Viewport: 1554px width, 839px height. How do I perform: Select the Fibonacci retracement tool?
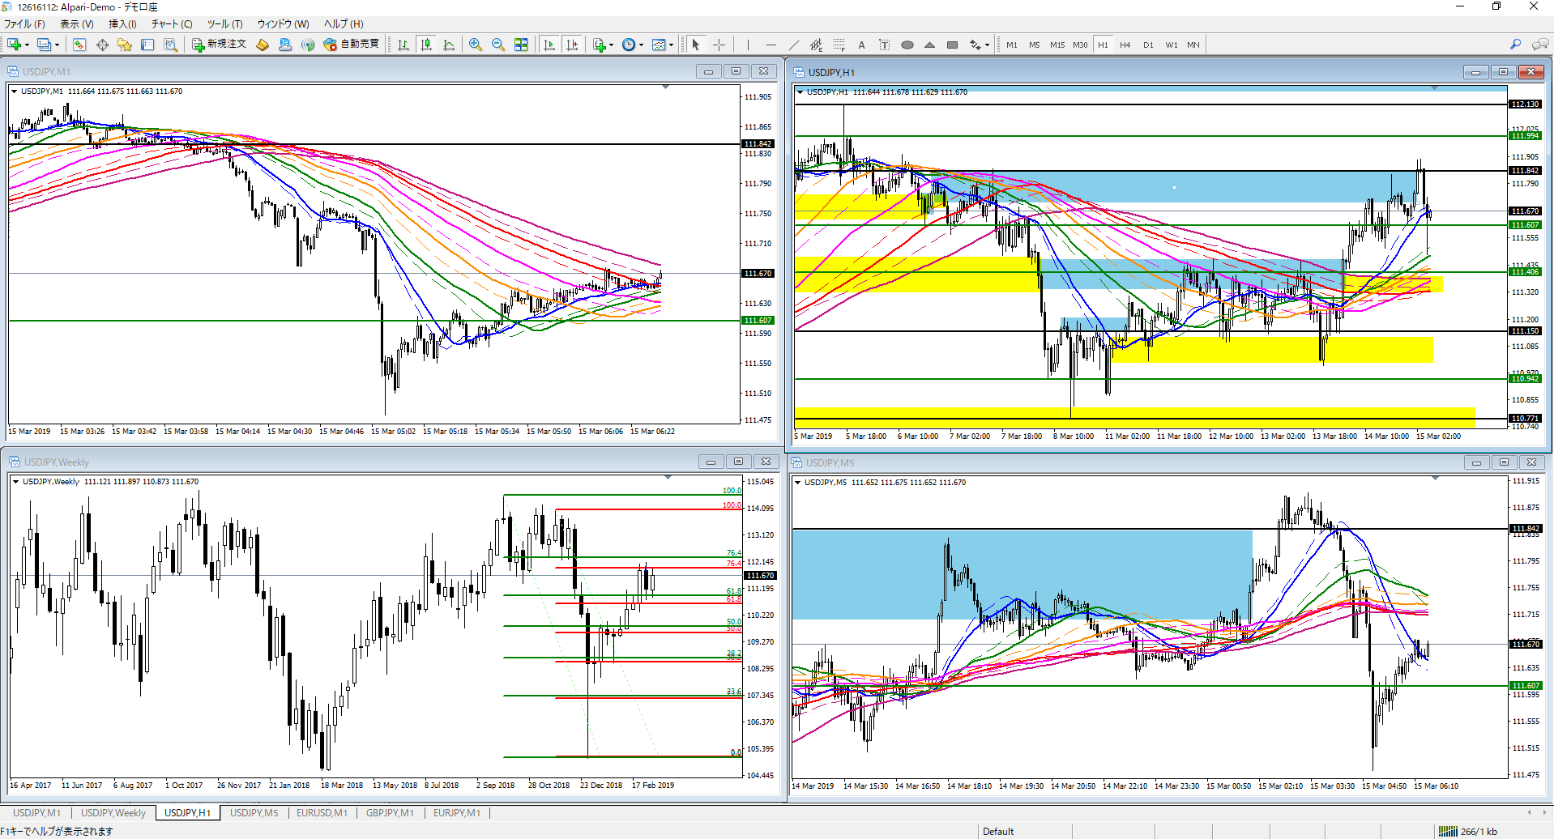(839, 45)
